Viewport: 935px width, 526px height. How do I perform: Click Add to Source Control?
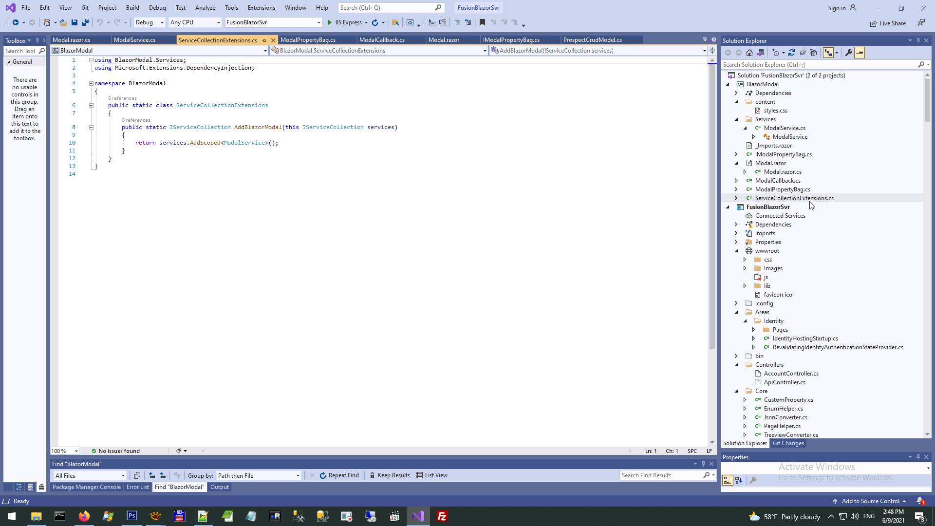pos(870,501)
